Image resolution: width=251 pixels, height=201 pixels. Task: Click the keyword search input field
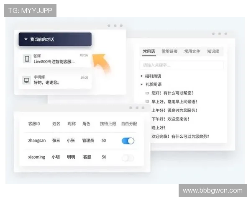coord(182,65)
